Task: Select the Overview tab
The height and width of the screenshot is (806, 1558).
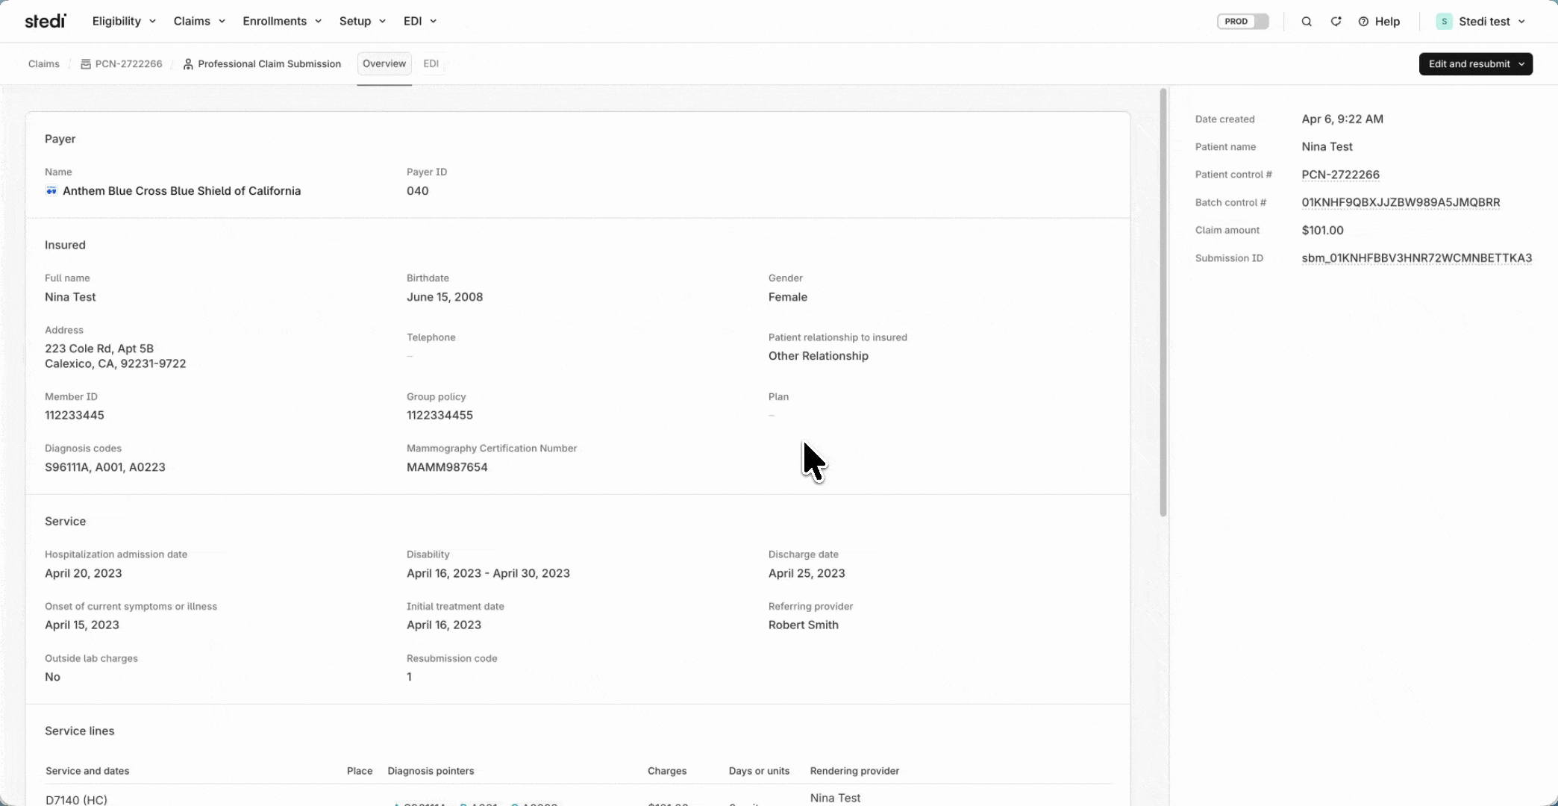Action: (x=384, y=63)
